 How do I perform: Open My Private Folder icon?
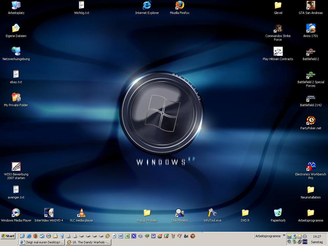point(16,100)
